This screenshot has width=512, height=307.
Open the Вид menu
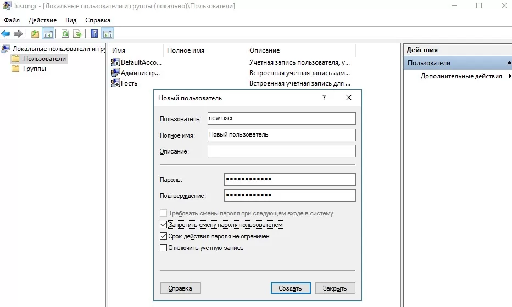[x=71, y=20]
